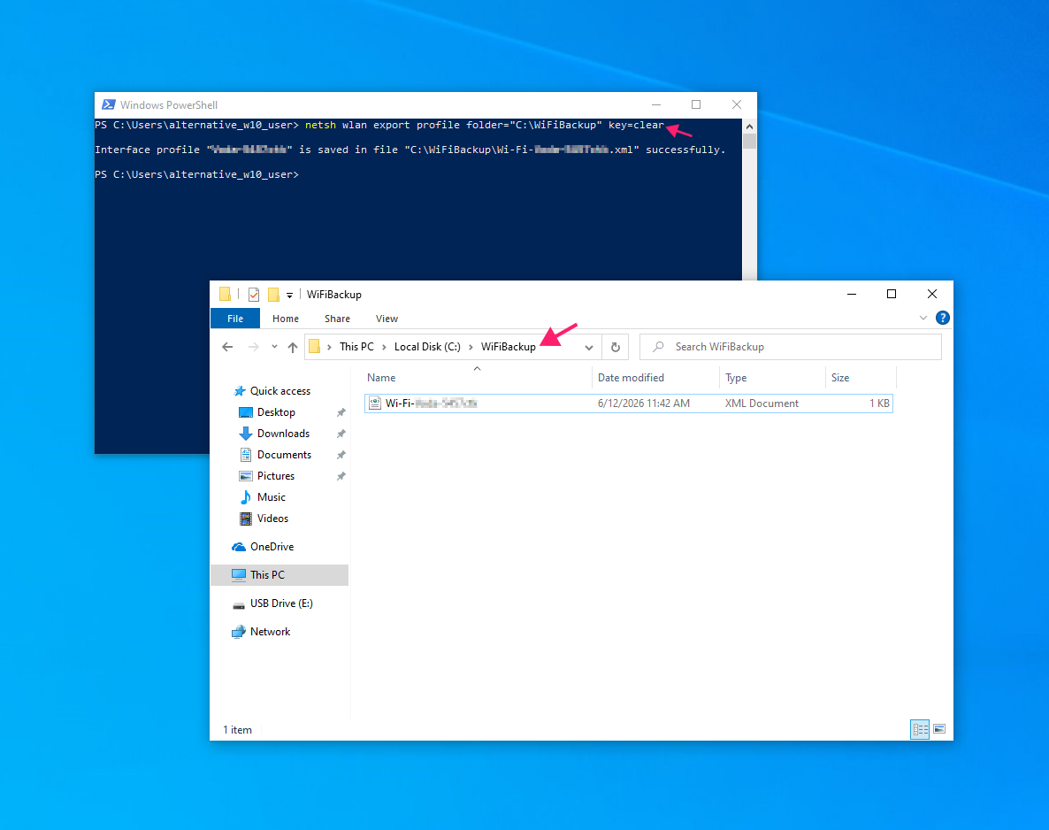Click the pin icon next to Documents
Screen dimensions: 1049x830
pyautogui.click(x=341, y=455)
